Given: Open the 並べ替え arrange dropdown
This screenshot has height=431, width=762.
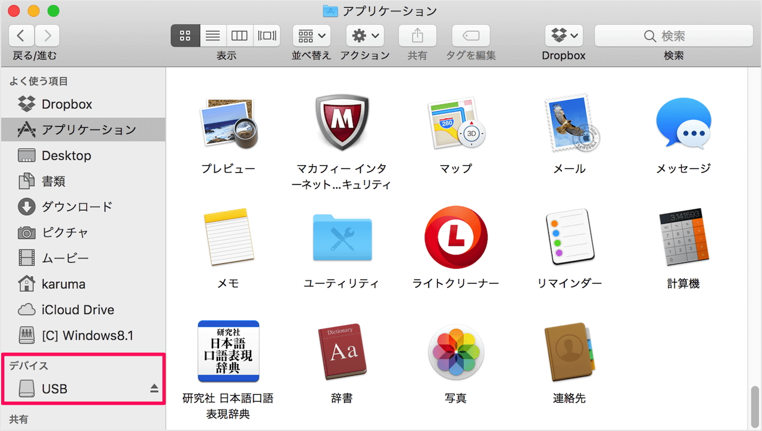Looking at the screenshot, I should click(x=312, y=36).
